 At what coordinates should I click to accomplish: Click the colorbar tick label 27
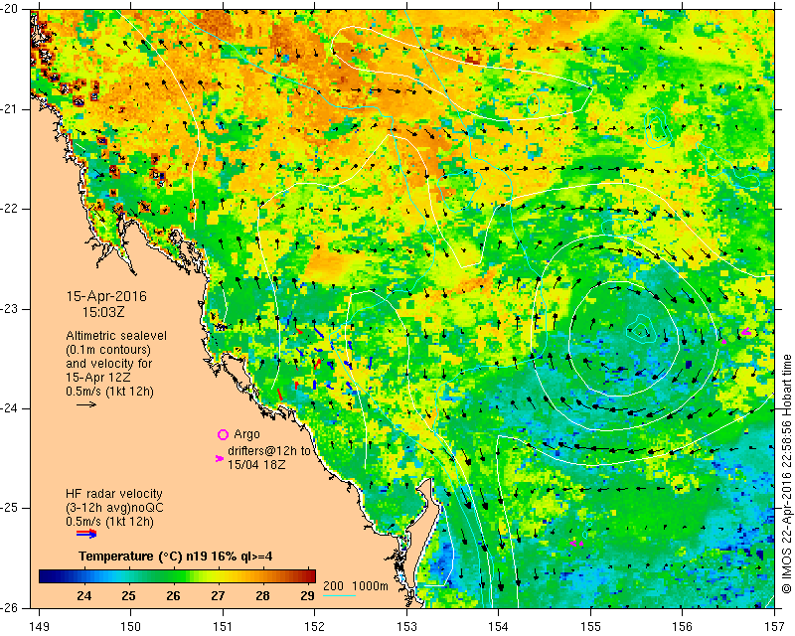pos(218,595)
